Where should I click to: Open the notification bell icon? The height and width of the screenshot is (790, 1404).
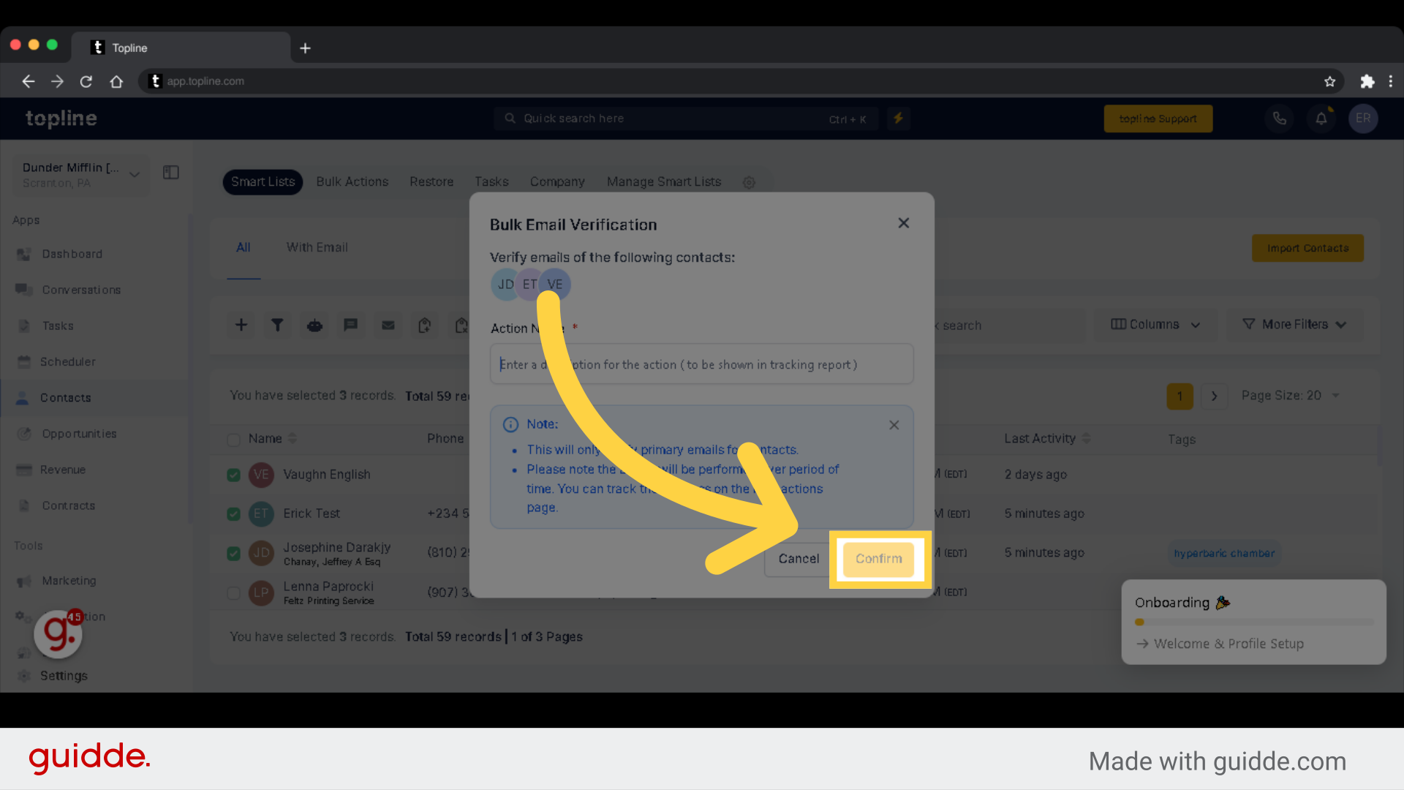click(x=1321, y=118)
